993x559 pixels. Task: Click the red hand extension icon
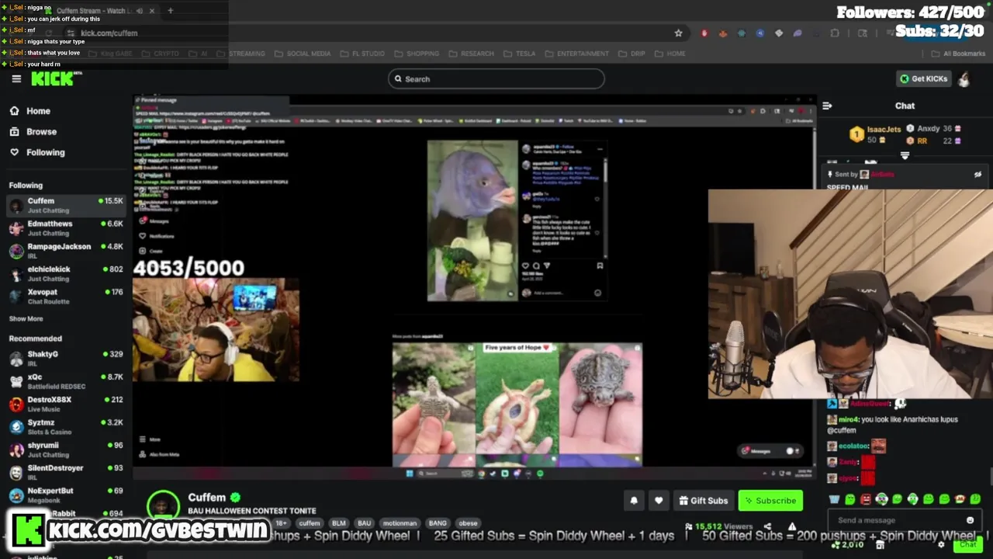tap(704, 33)
